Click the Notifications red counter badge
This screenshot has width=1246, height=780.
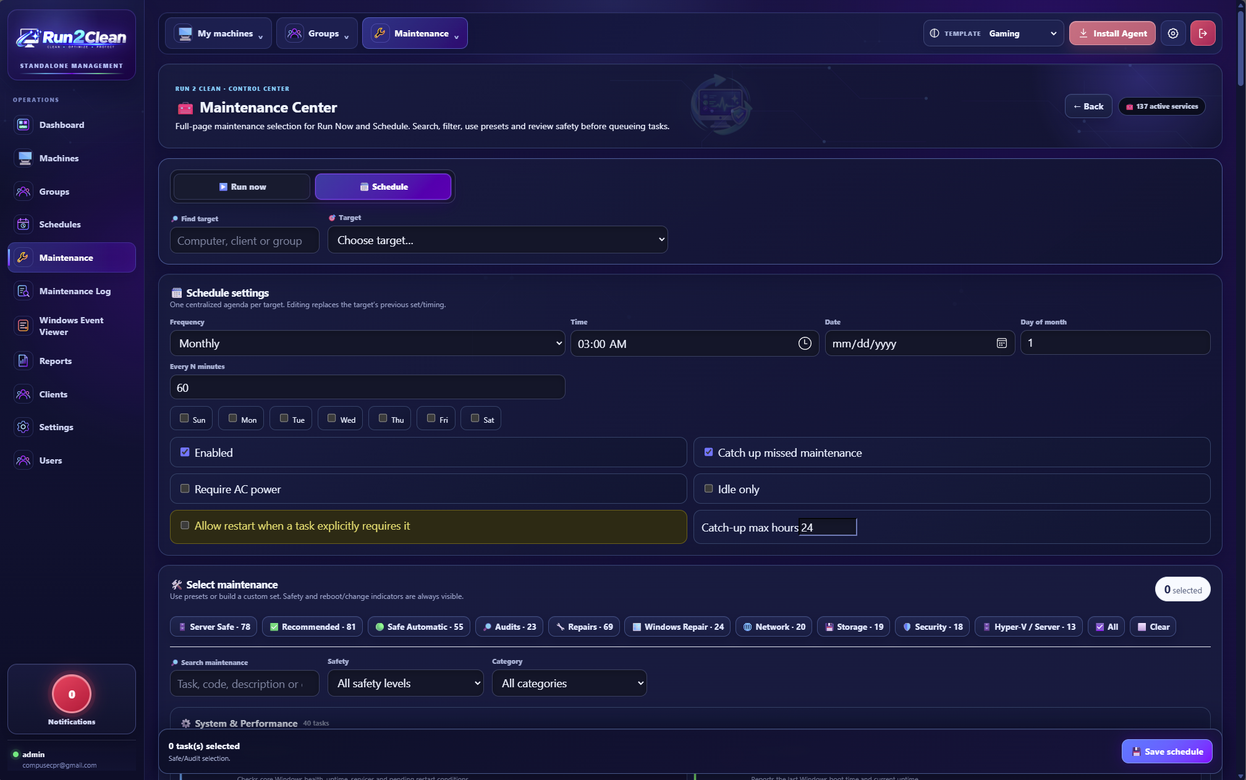[72, 694]
